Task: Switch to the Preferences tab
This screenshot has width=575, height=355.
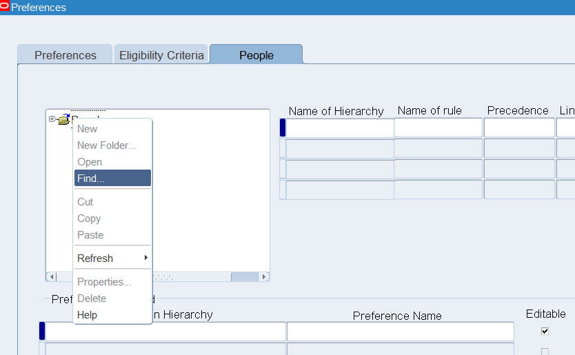Action: [x=65, y=54]
